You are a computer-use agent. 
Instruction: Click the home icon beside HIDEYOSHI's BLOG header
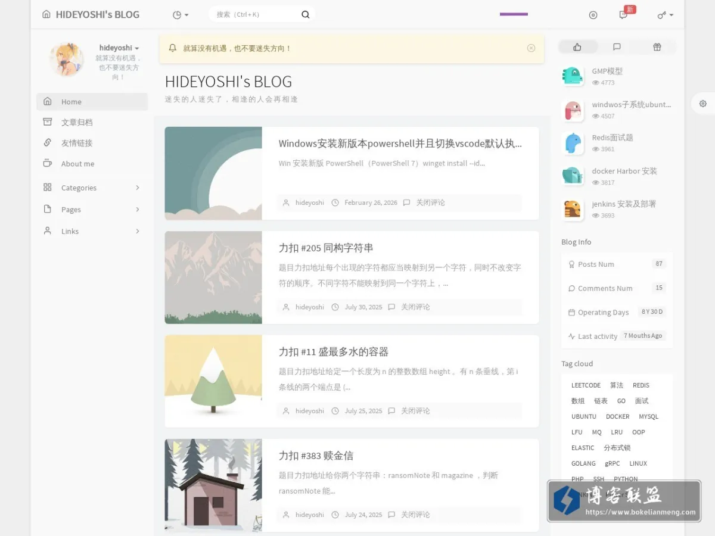click(46, 14)
